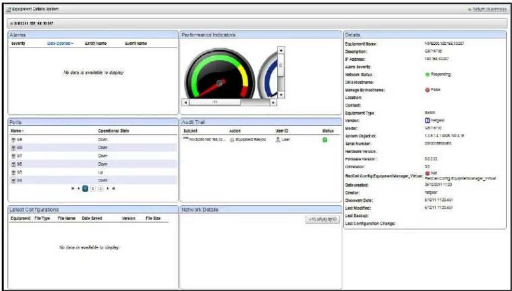Go to first page of Ports list

coord(72,188)
